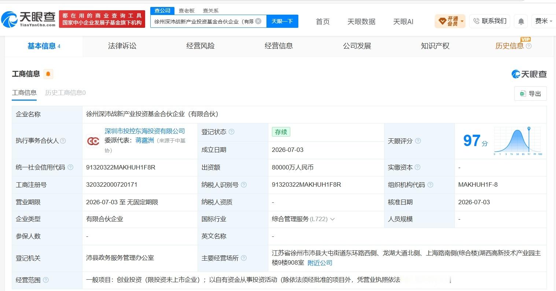Click the 存续 registration status tag
Viewport: 556px width, 291px height.
tap(281, 132)
